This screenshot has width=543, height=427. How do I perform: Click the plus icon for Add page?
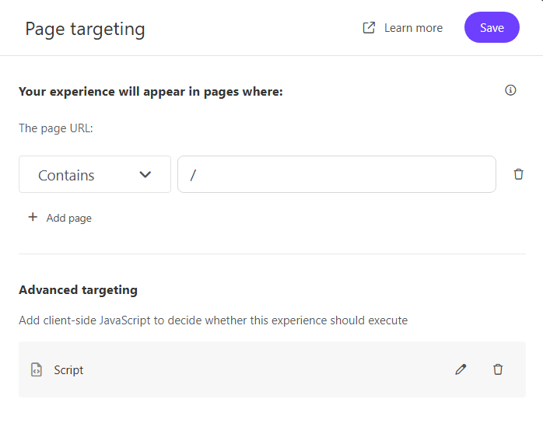tap(33, 218)
